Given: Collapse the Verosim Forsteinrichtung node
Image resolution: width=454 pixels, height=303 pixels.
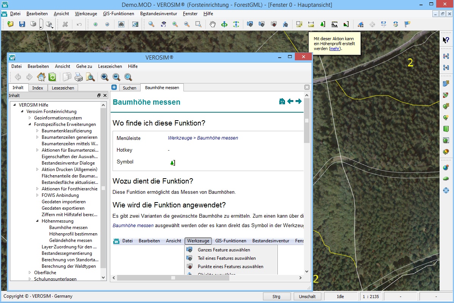Looking at the screenshot, I should click(22, 111).
